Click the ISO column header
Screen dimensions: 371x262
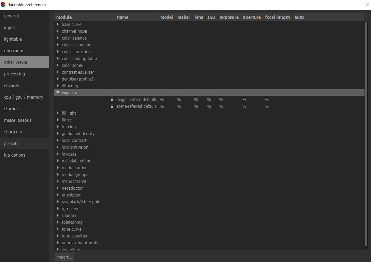(x=211, y=17)
